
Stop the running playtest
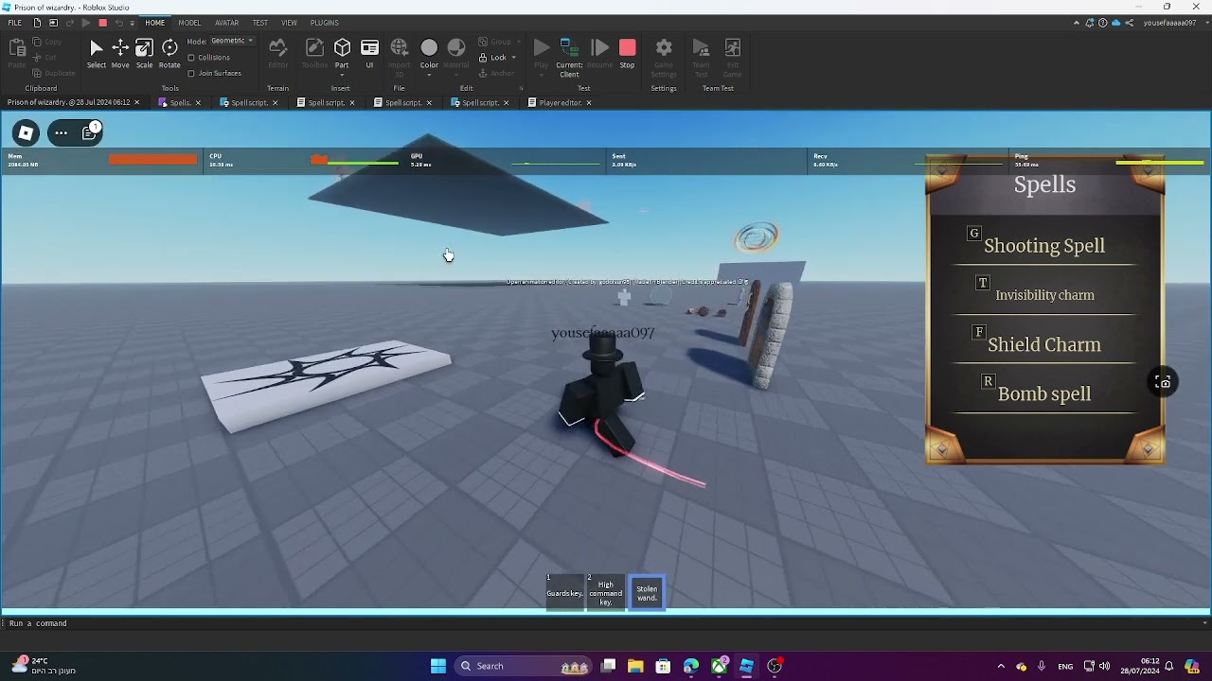click(x=627, y=53)
